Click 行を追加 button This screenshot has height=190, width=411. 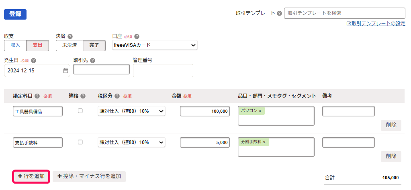pos(31,176)
